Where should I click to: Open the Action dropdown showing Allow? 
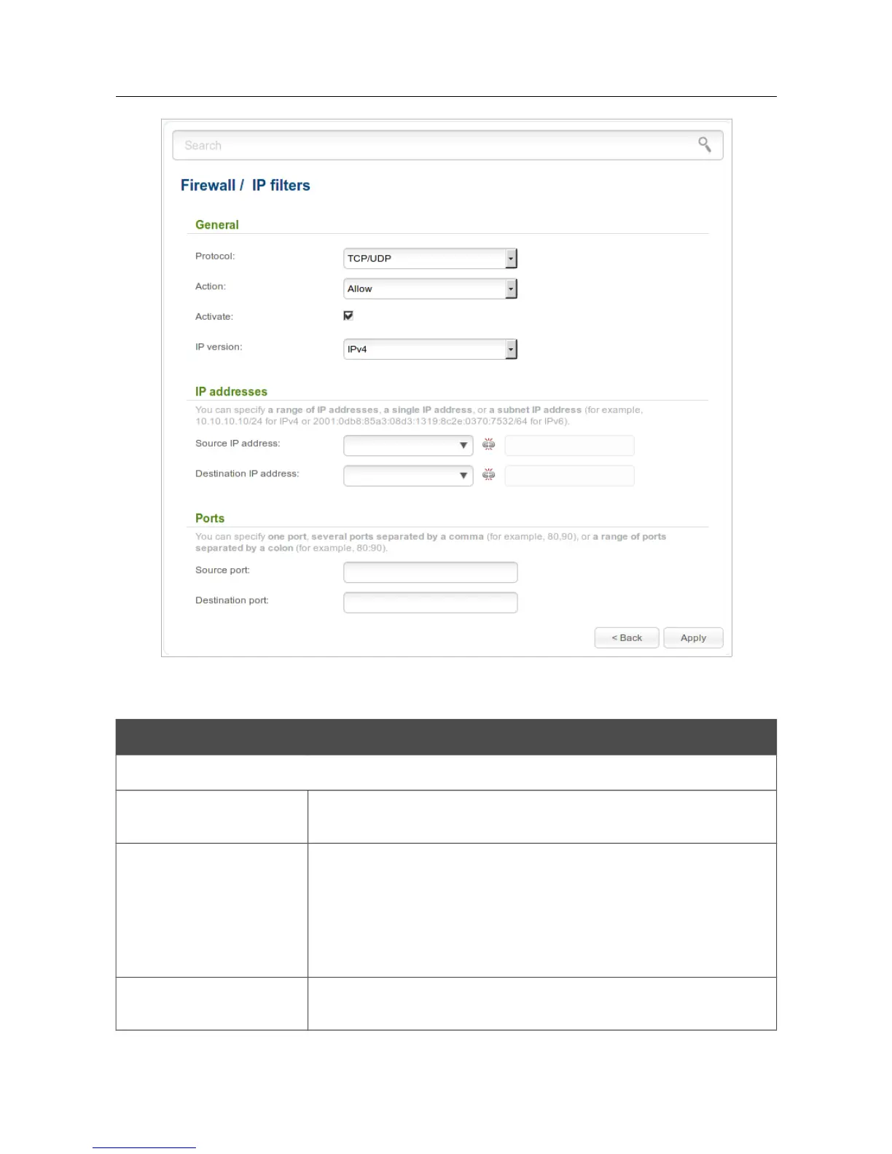[x=430, y=288]
